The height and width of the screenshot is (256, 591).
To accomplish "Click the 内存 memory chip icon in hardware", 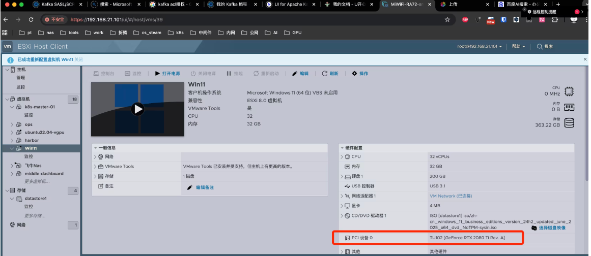I will (x=348, y=167).
